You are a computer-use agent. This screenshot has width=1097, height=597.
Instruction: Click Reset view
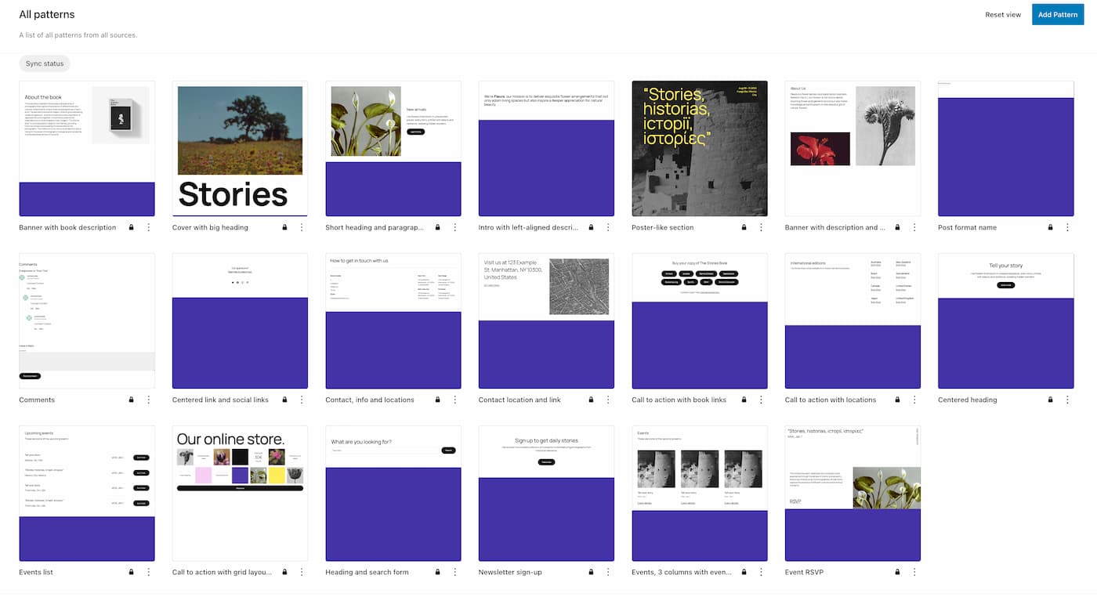click(x=1003, y=14)
